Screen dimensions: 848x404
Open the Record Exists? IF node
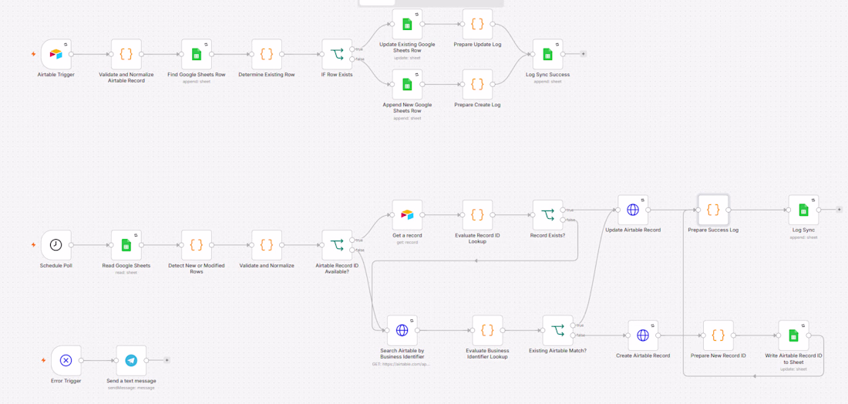(x=548, y=214)
